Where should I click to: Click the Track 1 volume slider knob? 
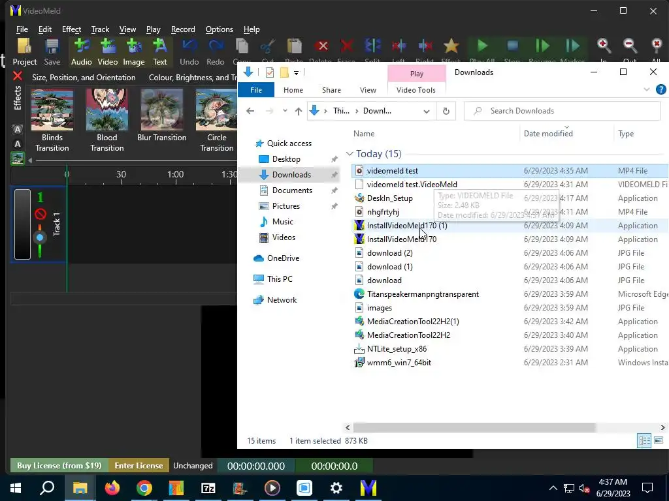point(40,237)
